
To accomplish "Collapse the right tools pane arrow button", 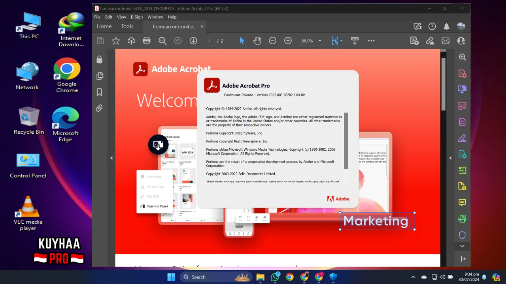I will pos(463,259).
